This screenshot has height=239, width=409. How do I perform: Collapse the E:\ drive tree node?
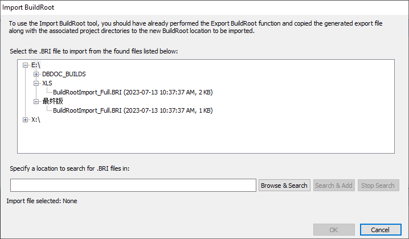point(25,65)
